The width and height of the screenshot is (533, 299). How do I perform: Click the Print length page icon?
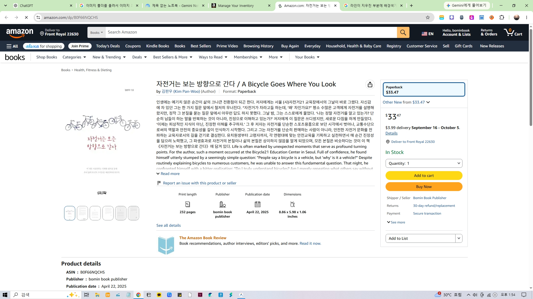(x=188, y=204)
